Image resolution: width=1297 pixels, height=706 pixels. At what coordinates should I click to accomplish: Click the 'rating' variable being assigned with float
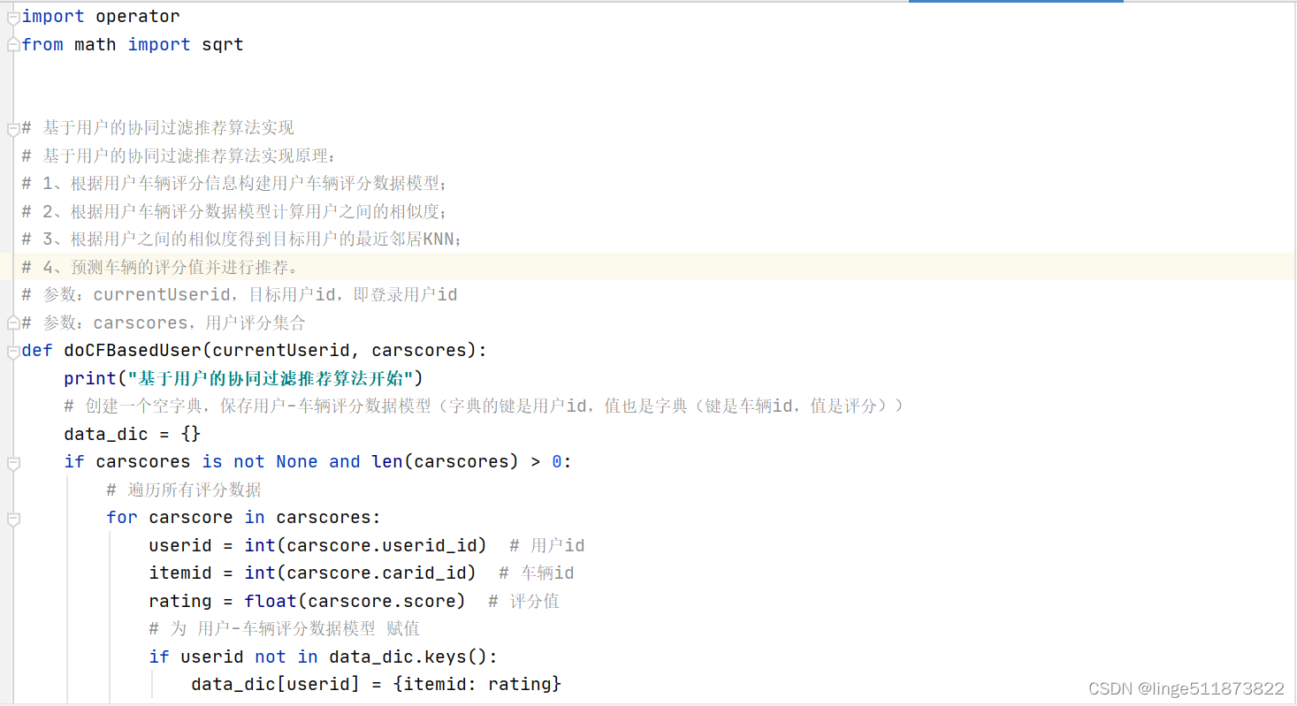pyautogui.click(x=180, y=601)
